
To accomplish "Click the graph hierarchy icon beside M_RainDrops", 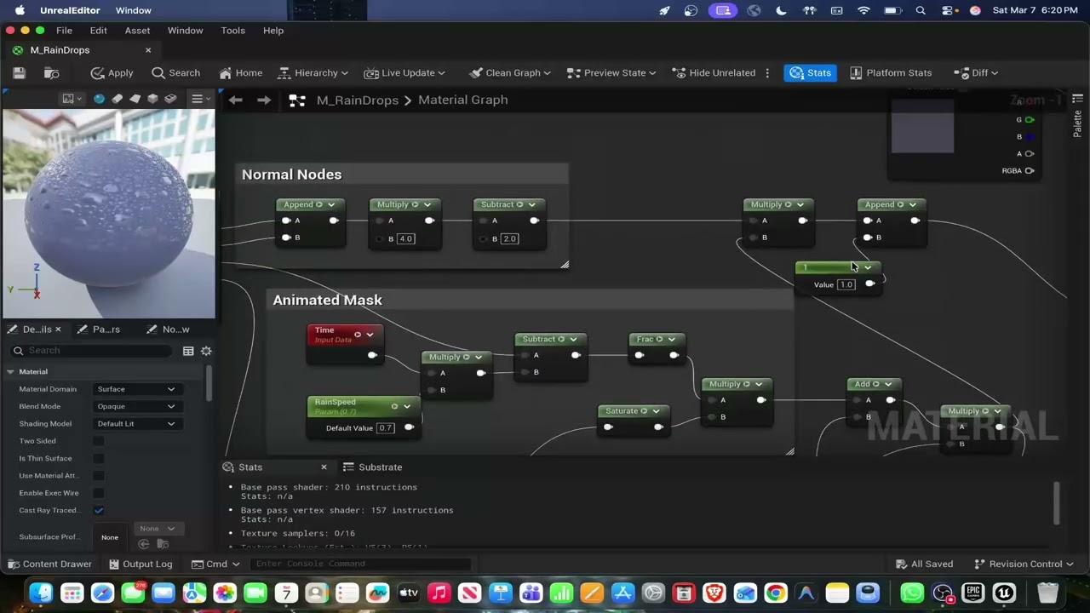I will [x=297, y=100].
